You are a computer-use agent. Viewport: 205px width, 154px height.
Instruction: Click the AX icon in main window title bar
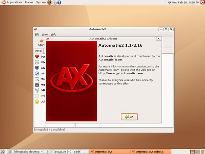tap(35, 29)
